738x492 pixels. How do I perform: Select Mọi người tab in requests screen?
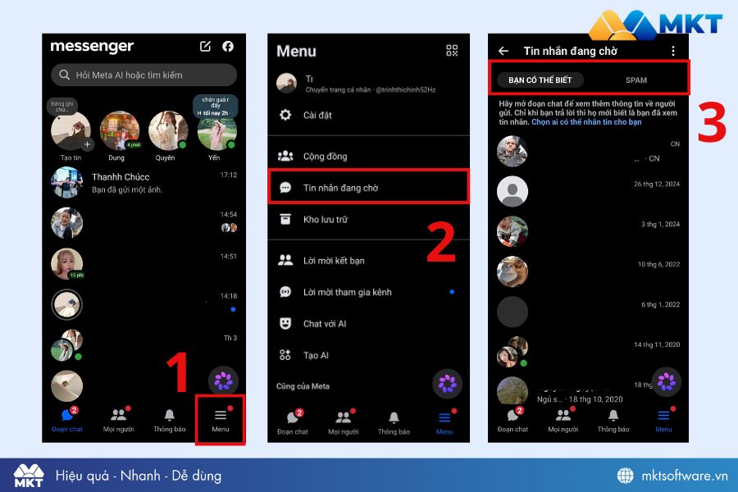click(563, 420)
